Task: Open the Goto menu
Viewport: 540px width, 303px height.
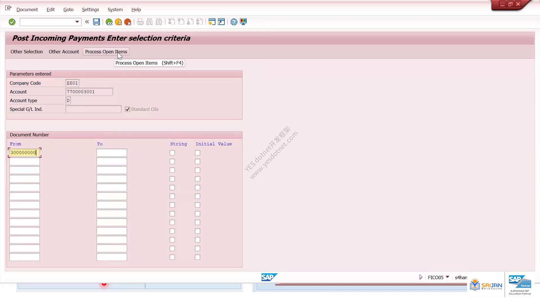Action: pyautogui.click(x=68, y=10)
